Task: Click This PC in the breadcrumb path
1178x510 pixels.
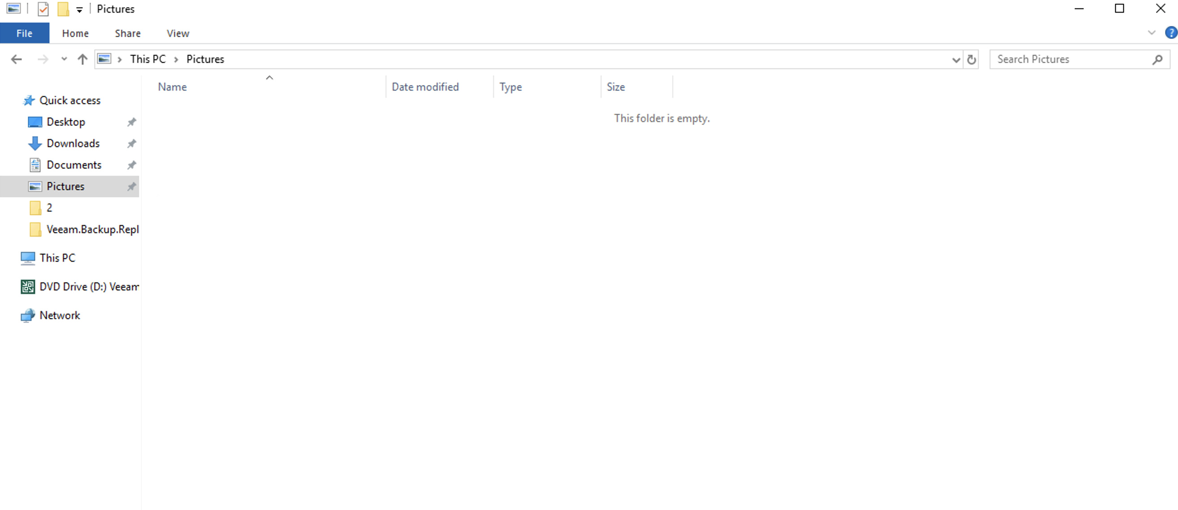Action: coord(148,60)
